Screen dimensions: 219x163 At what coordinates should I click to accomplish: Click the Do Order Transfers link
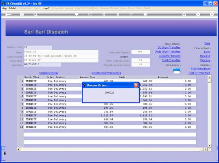click(169, 47)
